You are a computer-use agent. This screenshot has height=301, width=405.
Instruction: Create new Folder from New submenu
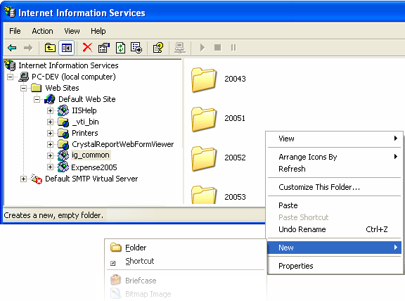[x=186, y=248]
